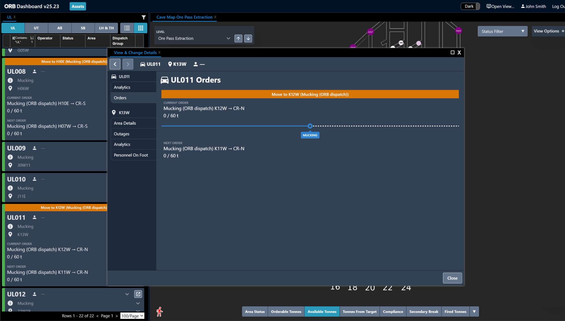565x321 pixels.
Task: Click the operator person icon in dialog header
Action: pyautogui.click(x=195, y=64)
